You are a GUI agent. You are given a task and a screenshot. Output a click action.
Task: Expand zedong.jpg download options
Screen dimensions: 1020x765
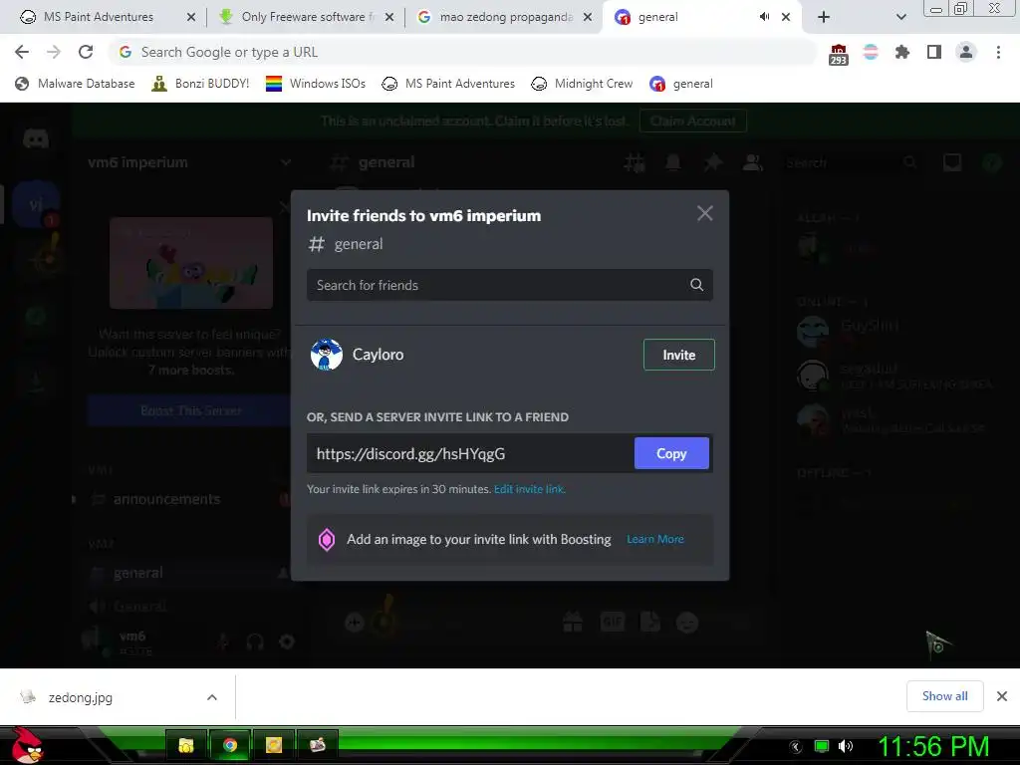211,697
